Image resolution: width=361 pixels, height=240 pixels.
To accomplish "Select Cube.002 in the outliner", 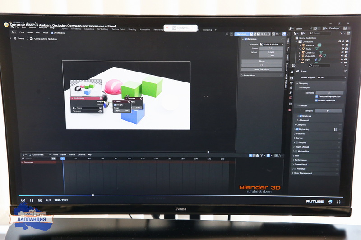I will [x=310, y=56].
